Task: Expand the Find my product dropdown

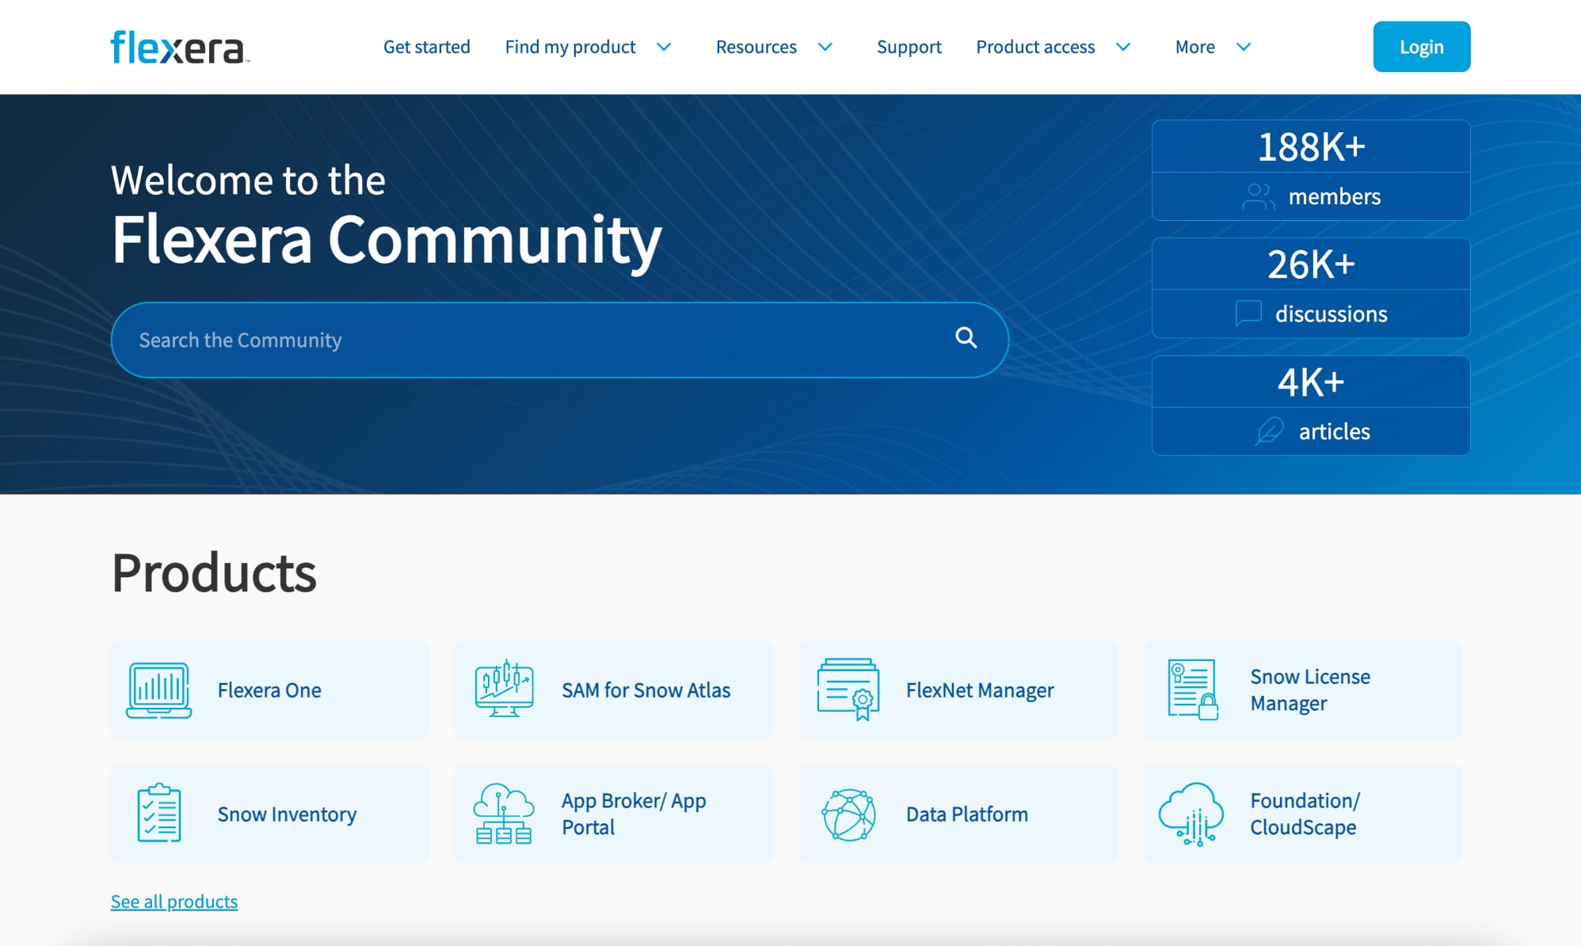Action: click(590, 47)
